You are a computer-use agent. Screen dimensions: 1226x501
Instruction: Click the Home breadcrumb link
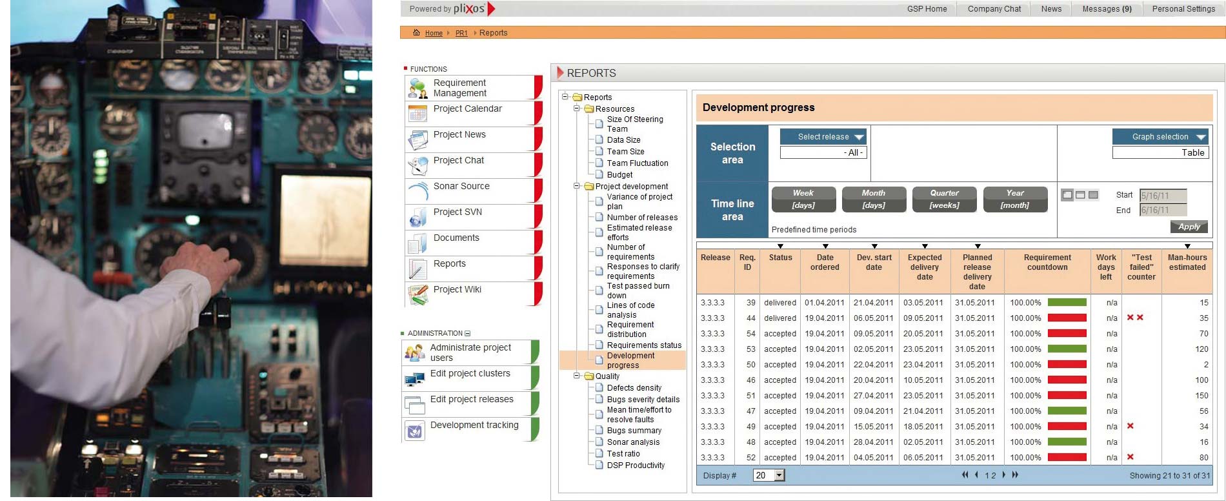434,33
